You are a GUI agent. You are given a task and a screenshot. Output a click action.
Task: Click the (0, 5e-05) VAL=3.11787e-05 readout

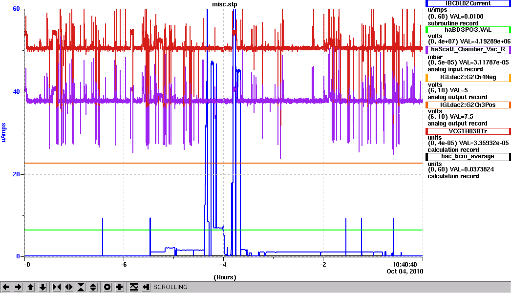point(468,63)
